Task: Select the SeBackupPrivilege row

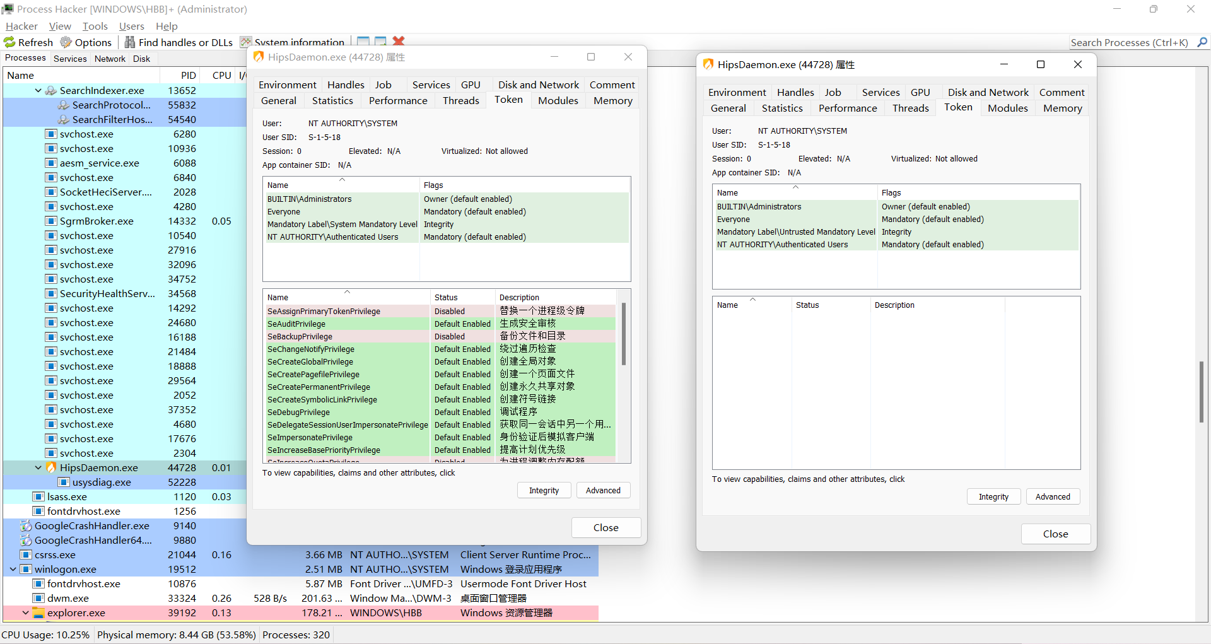Action: pyautogui.click(x=440, y=337)
